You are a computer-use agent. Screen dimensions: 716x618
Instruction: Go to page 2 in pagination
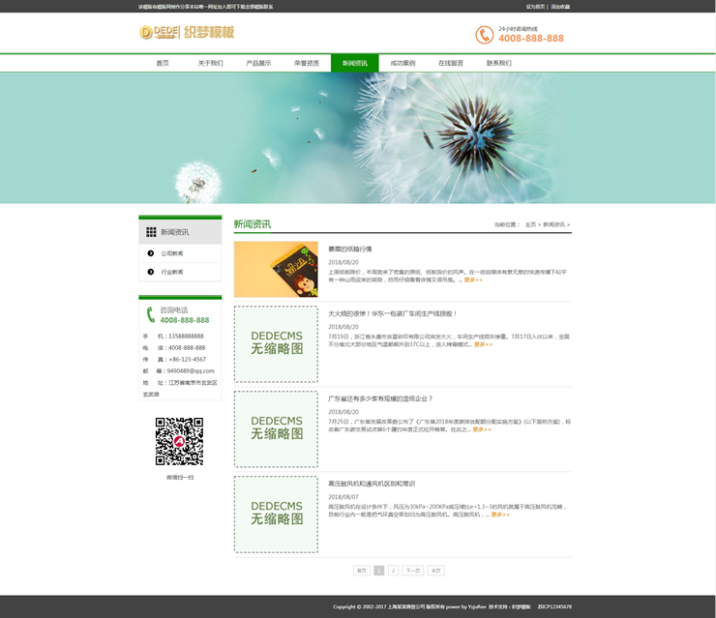(x=394, y=571)
